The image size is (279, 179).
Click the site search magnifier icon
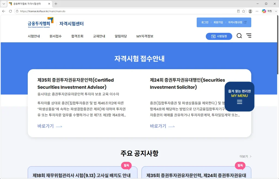coord(239,36)
